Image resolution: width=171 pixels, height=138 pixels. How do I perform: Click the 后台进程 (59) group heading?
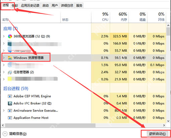(x=16, y=88)
